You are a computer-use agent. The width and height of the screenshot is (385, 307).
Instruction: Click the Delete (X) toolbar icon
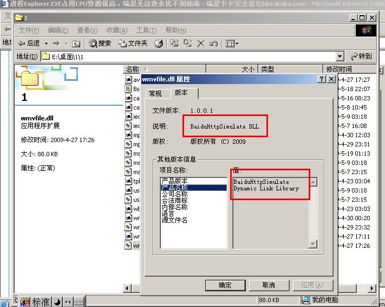(x=200, y=44)
